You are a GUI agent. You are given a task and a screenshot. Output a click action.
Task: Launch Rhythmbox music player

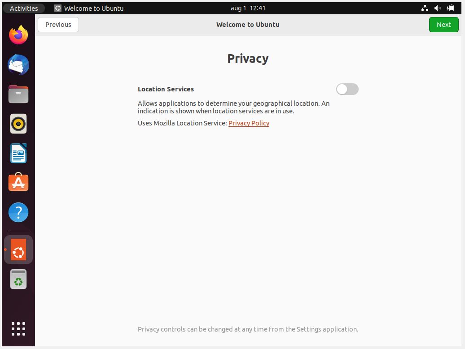[x=18, y=124]
